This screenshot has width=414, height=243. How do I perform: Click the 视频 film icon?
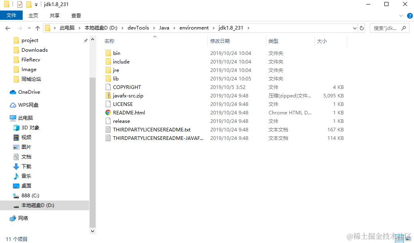click(x=16, y=137)
